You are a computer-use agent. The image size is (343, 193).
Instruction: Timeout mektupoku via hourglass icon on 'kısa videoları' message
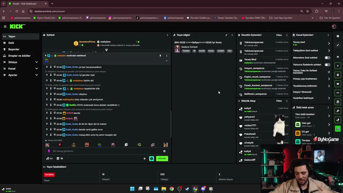coord(51,99)
